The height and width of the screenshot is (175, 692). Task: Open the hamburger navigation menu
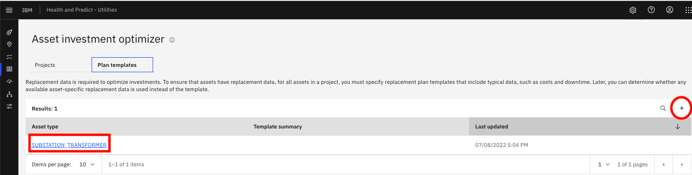[x=9, y=10]
